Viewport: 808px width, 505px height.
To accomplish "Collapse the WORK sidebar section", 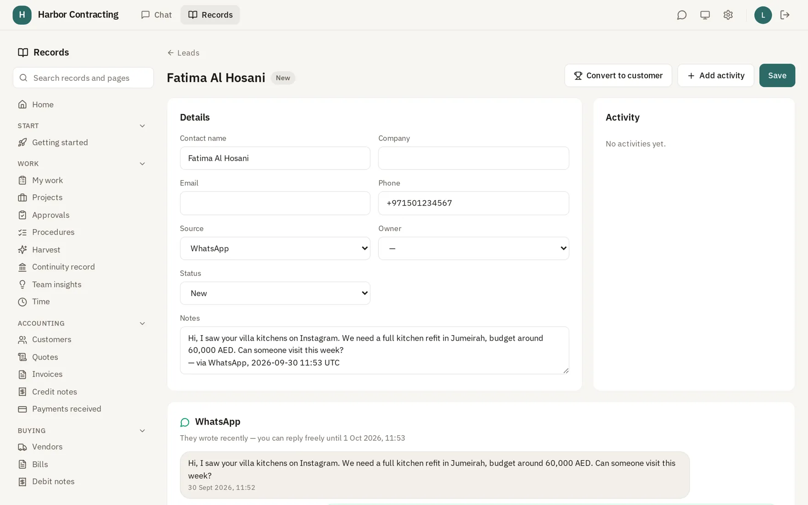I will pos(142,164).
